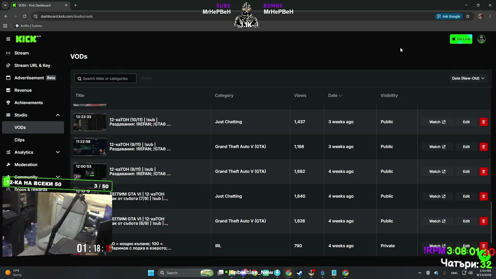Click the Category column header
This screenshot has height=279, width=496.
(x=224, y=95)
